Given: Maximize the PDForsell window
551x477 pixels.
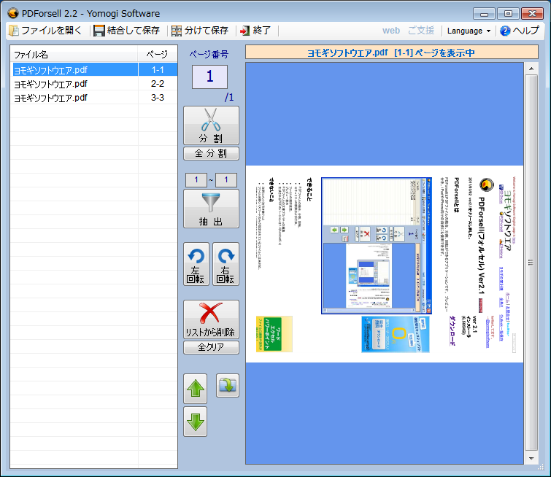Looking at the screenshot, I should [x=508, y=14].
